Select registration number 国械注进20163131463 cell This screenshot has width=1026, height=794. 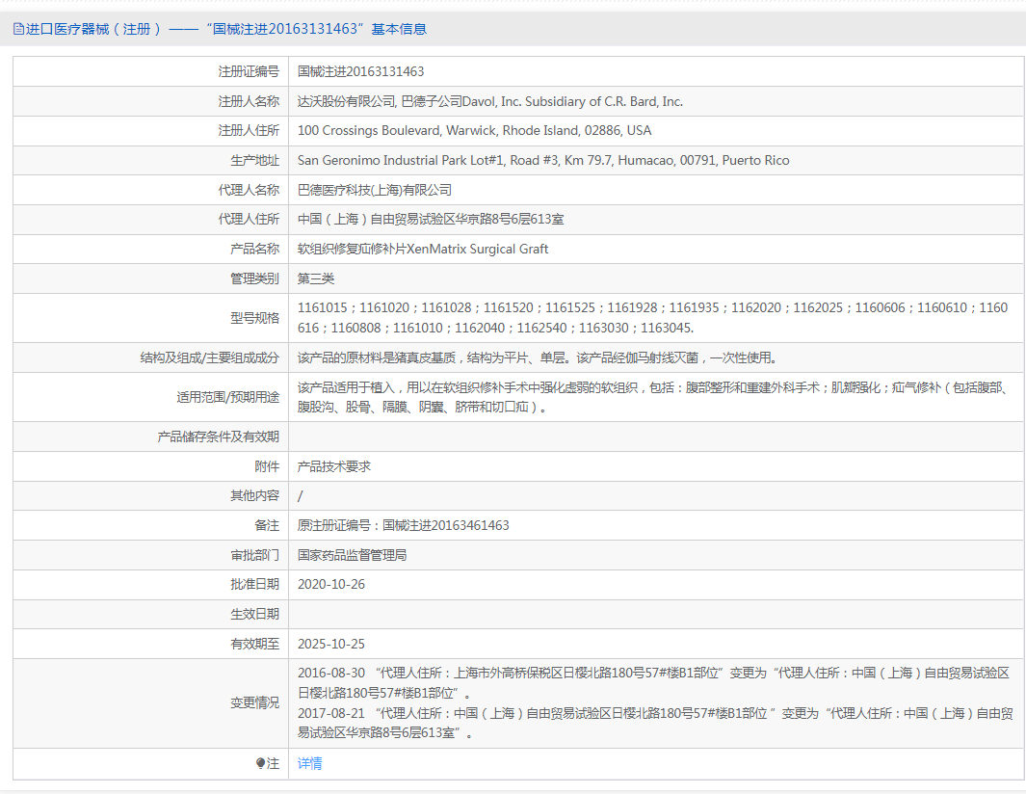360,71
